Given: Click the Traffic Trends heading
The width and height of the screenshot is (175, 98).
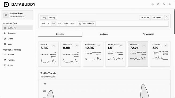Looking at the screenshot, I should [x=48, y=73].
